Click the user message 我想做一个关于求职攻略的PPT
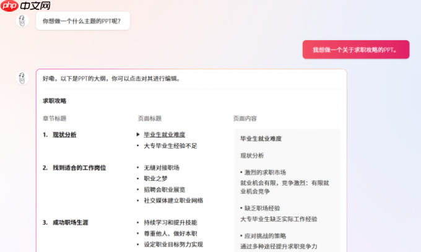Image resolution: width=421 pixels, height=252 pixels. point(356,50)
